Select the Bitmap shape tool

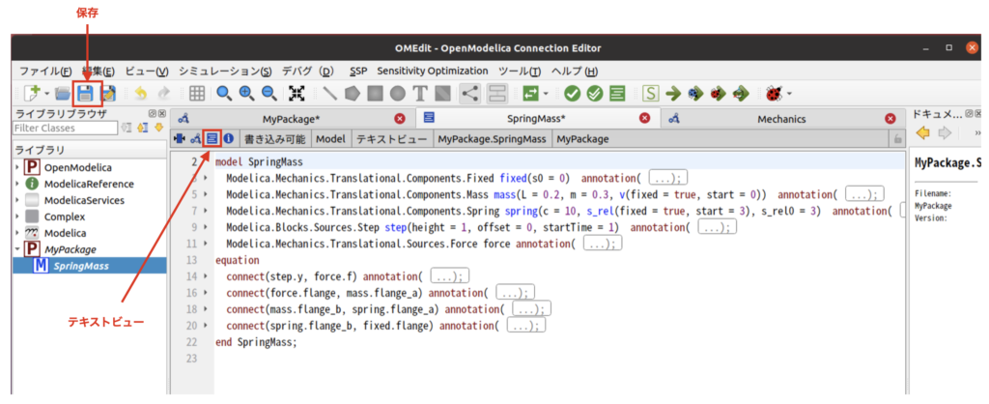[x=442, y=94]
